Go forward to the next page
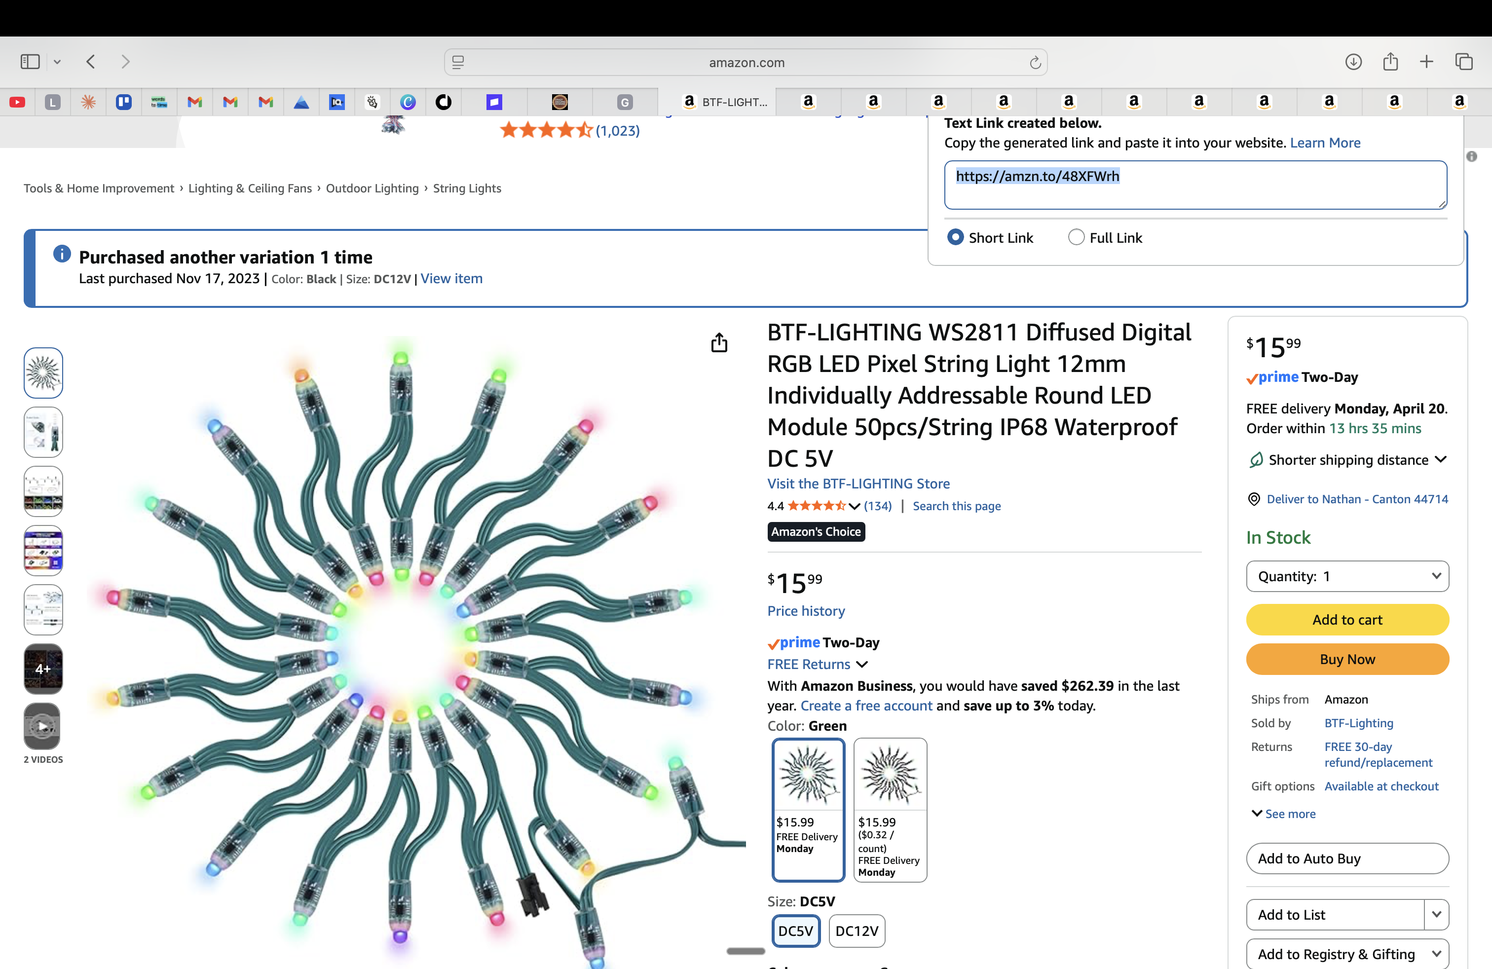The height and width of the screenshot is (969, 1492). 125,61
